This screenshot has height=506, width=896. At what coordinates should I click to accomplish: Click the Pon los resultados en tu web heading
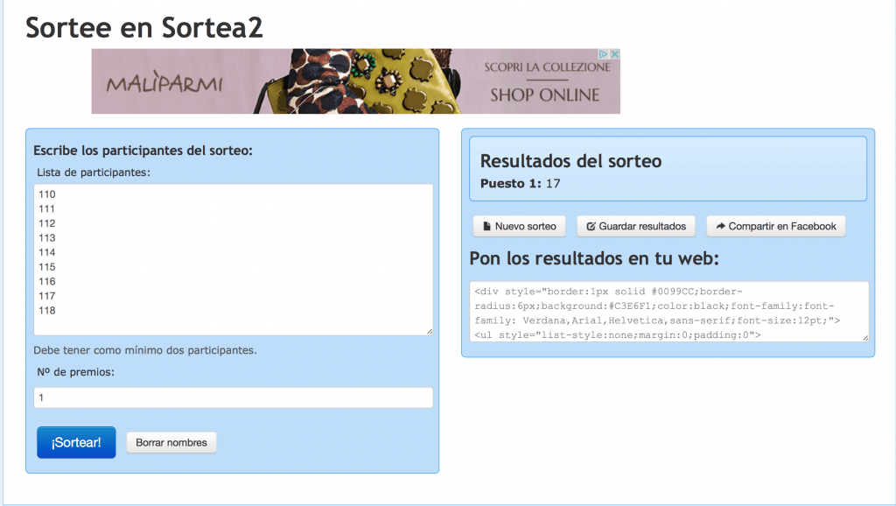[594, 258]
